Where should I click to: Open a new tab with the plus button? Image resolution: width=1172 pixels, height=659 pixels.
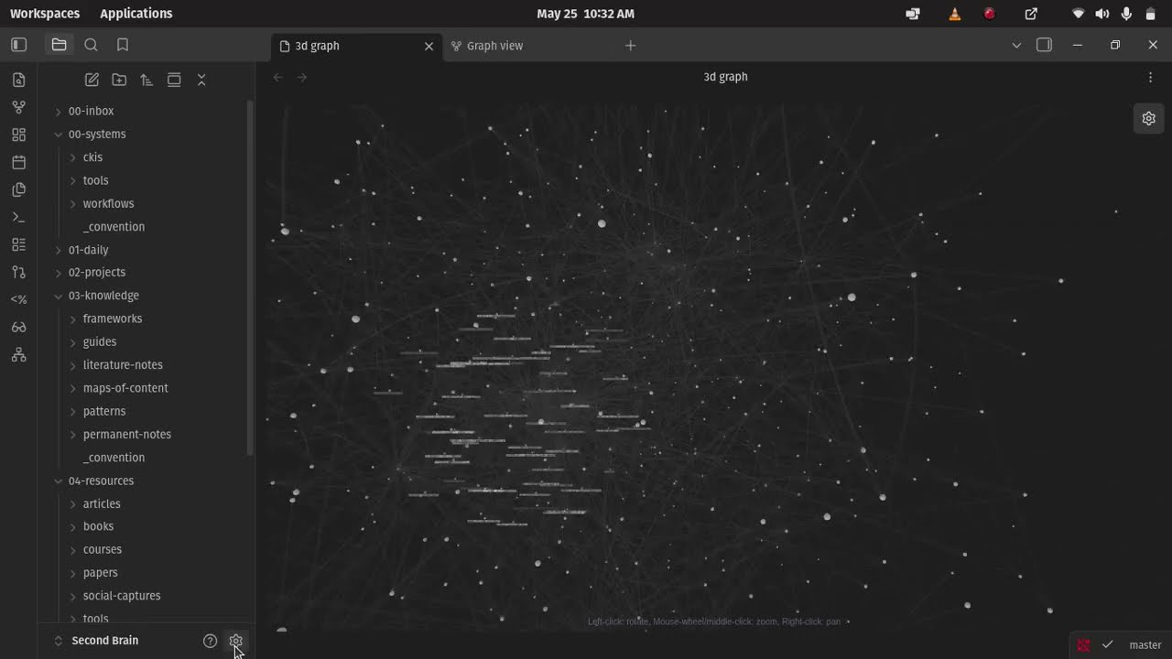[x=630, y=46]
